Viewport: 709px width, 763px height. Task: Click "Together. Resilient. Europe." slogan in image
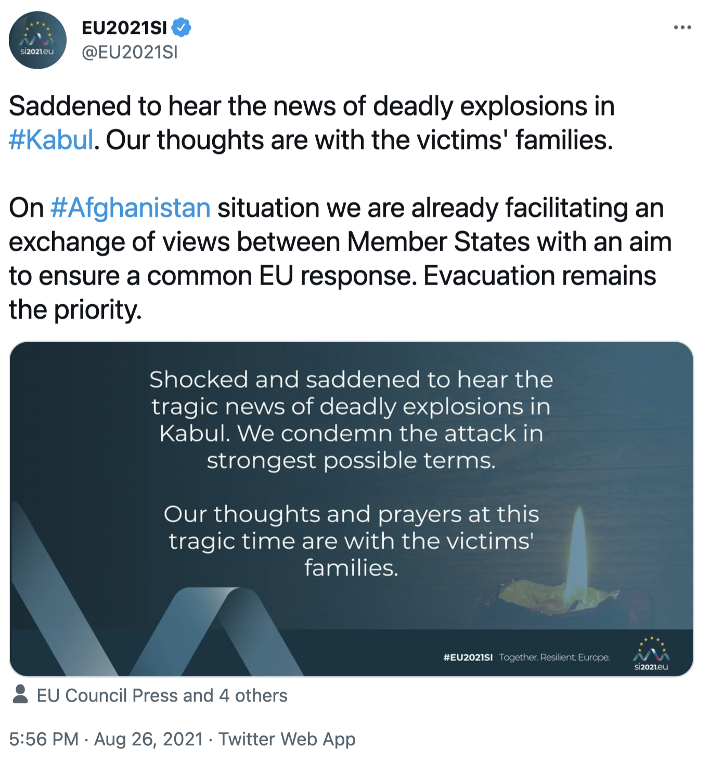coord(554,657)
